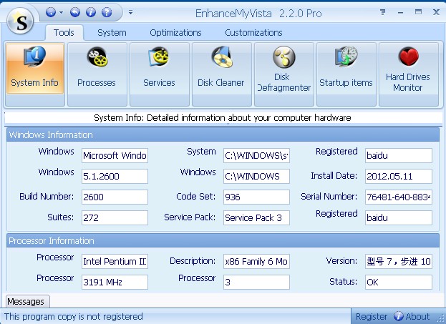This screenshot has height=324, width=446.
Task: Click the 5.1.2600 version field
Action: click(x=115, y=176)
